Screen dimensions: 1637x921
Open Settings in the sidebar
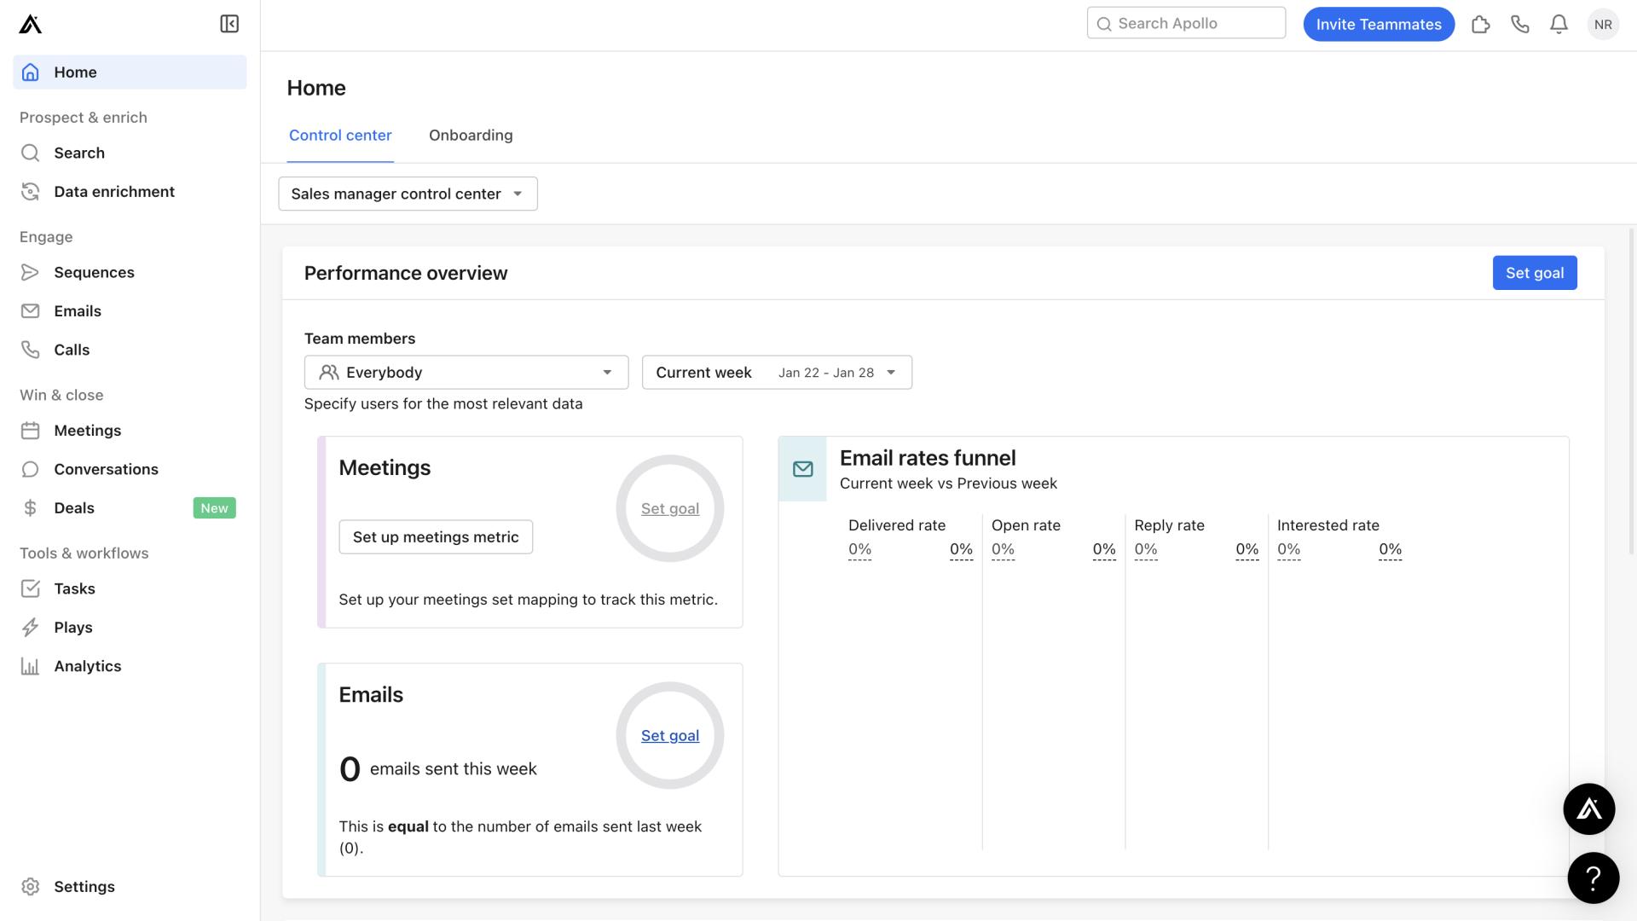[130, 887]
